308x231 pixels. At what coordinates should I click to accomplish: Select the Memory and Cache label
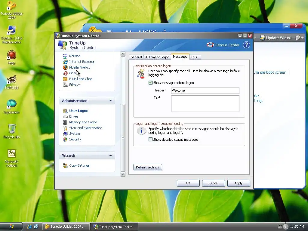click(83, 122)
